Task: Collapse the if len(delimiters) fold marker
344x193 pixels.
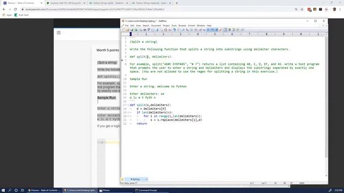Action: point(128,113)
